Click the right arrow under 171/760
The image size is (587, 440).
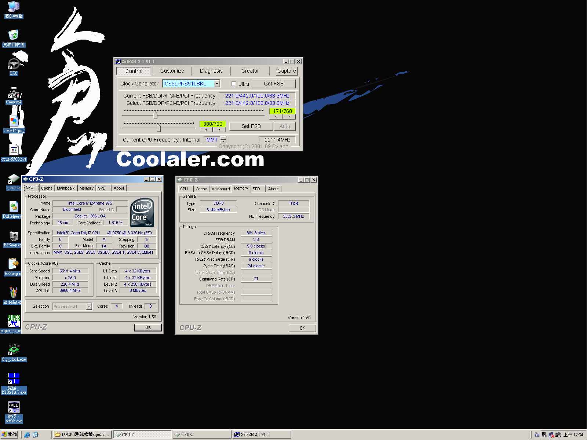(x=289, y=117)
